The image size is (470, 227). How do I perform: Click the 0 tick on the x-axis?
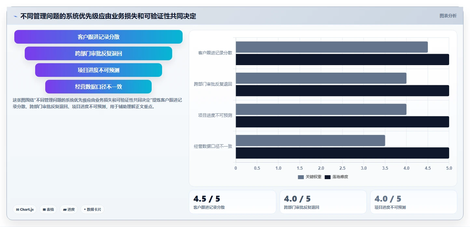236,168
